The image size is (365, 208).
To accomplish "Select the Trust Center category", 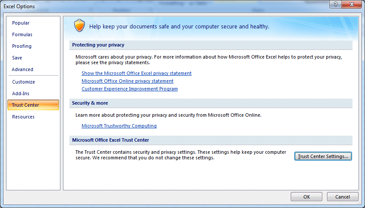I will point(33,105).
